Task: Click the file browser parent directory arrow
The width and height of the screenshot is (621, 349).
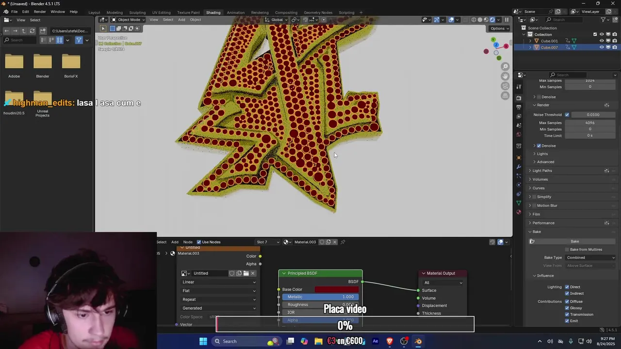Action: 23,31
